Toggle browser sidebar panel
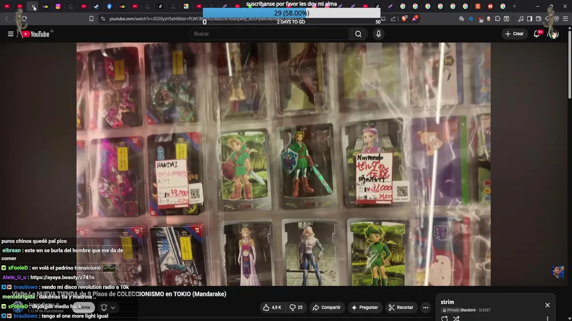Image resolution: width=572 pixels, height=321 pixels. (530, 19)
